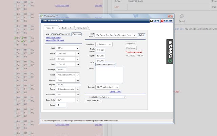Open View Trade History link

pos(54,38)
